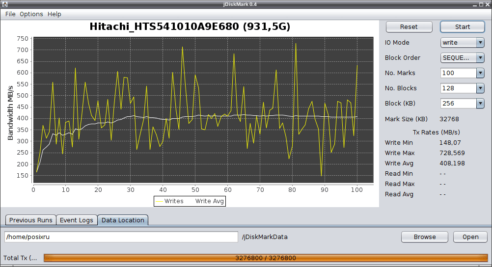Image resolution: width=492 pixels, height=267 pixels.
Task: Switch to the Event Logs tab
Action: coord(77,220)
